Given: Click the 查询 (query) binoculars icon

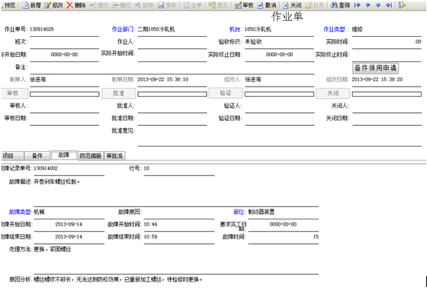Looking at the screenshot, I should (334, 5).
